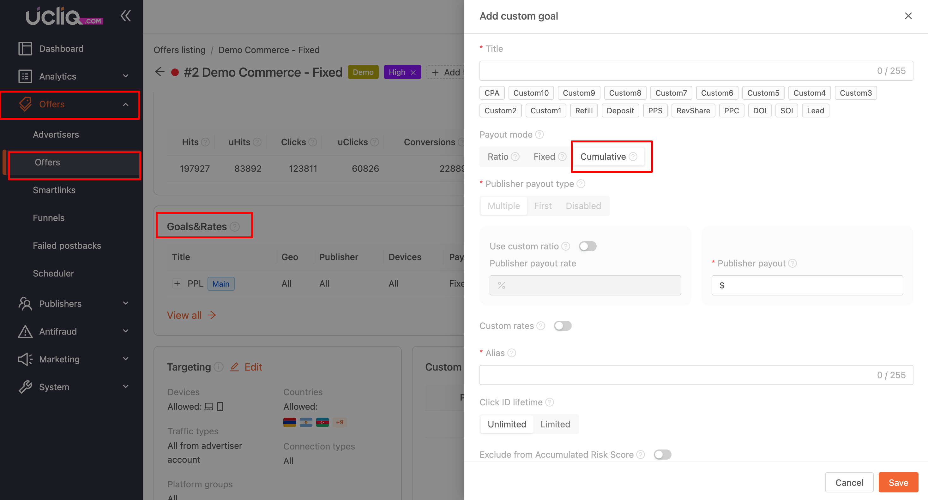Viewport: 928px width, 500px height.
Task: Click the System wrench icon
Action: 25,387
